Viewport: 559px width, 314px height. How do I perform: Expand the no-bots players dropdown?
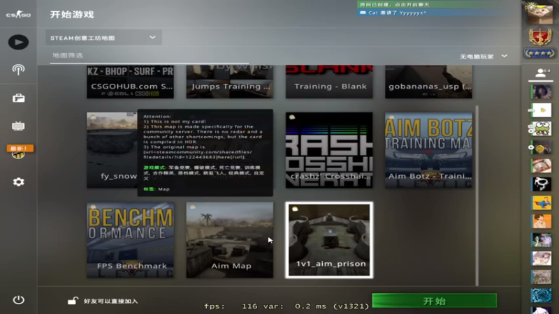484,57
